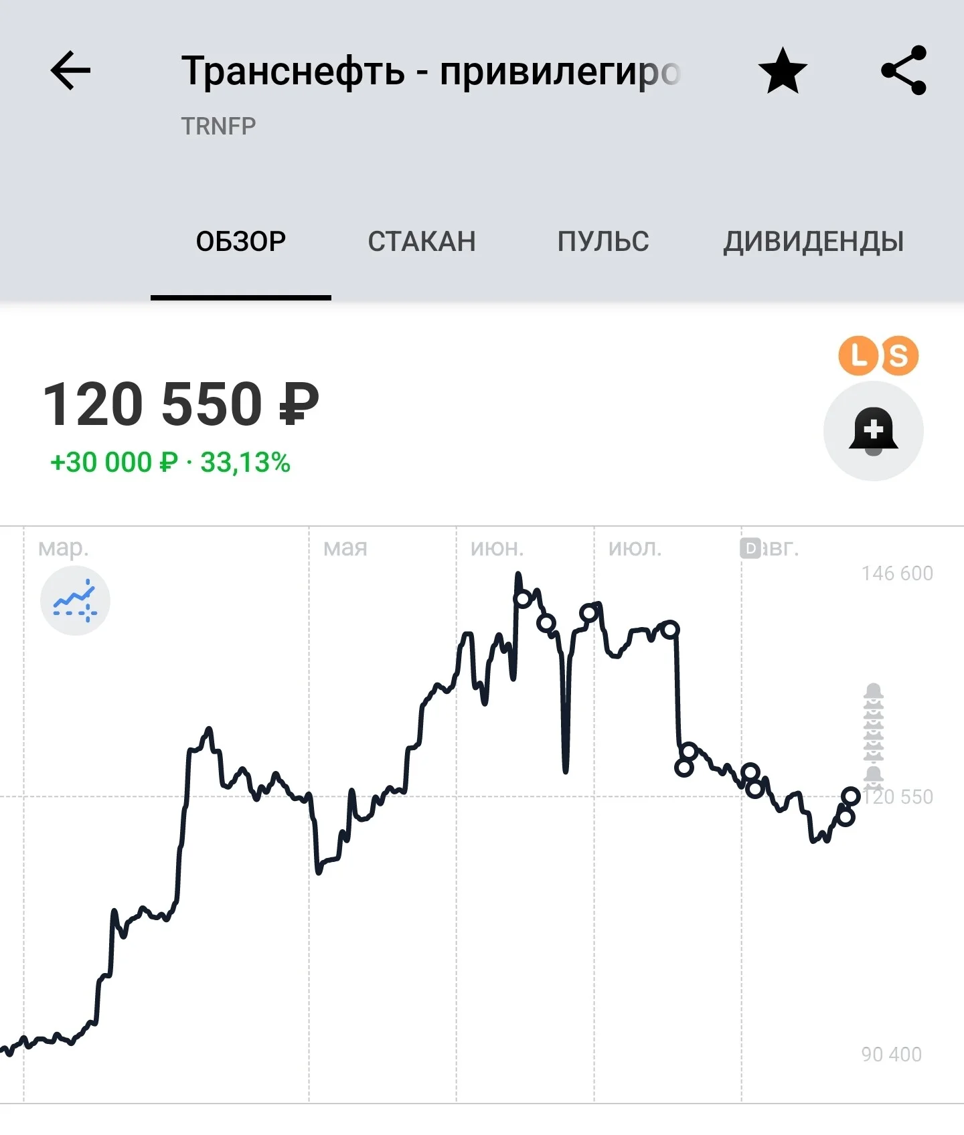Select the latest trade marker on chart
The height and width of the screenshot is (1135, 964).
tap(851, 796)
